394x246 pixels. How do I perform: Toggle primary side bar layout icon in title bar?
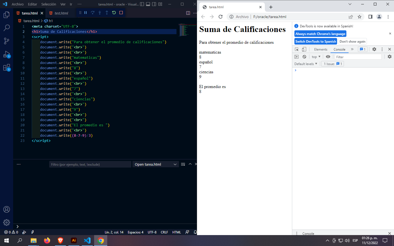[142, 4]
